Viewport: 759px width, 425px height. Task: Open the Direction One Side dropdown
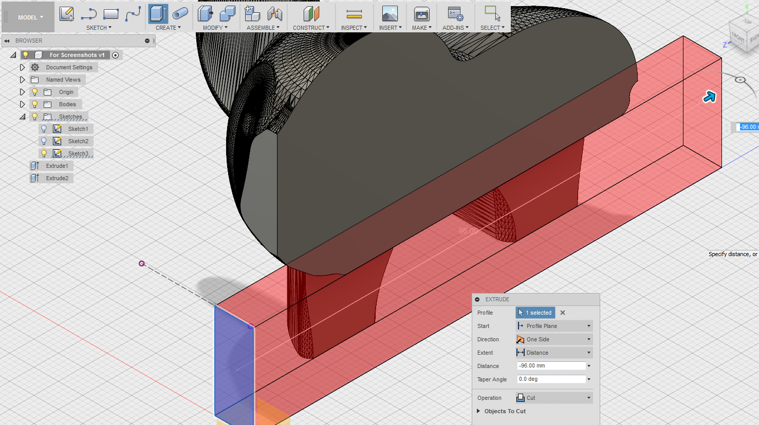pyautogui.click(x=554, y=339)
